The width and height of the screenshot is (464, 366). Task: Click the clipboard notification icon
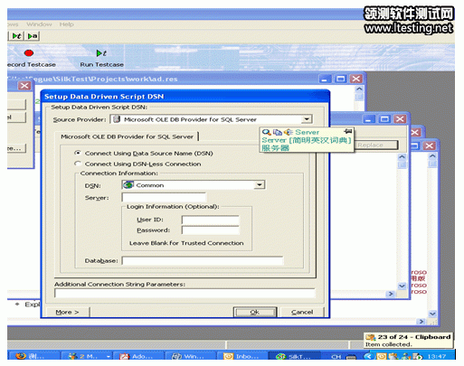(x=370, y=337)
